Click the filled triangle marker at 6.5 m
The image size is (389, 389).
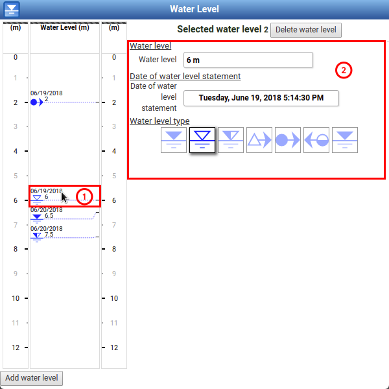tap(37, 218)
